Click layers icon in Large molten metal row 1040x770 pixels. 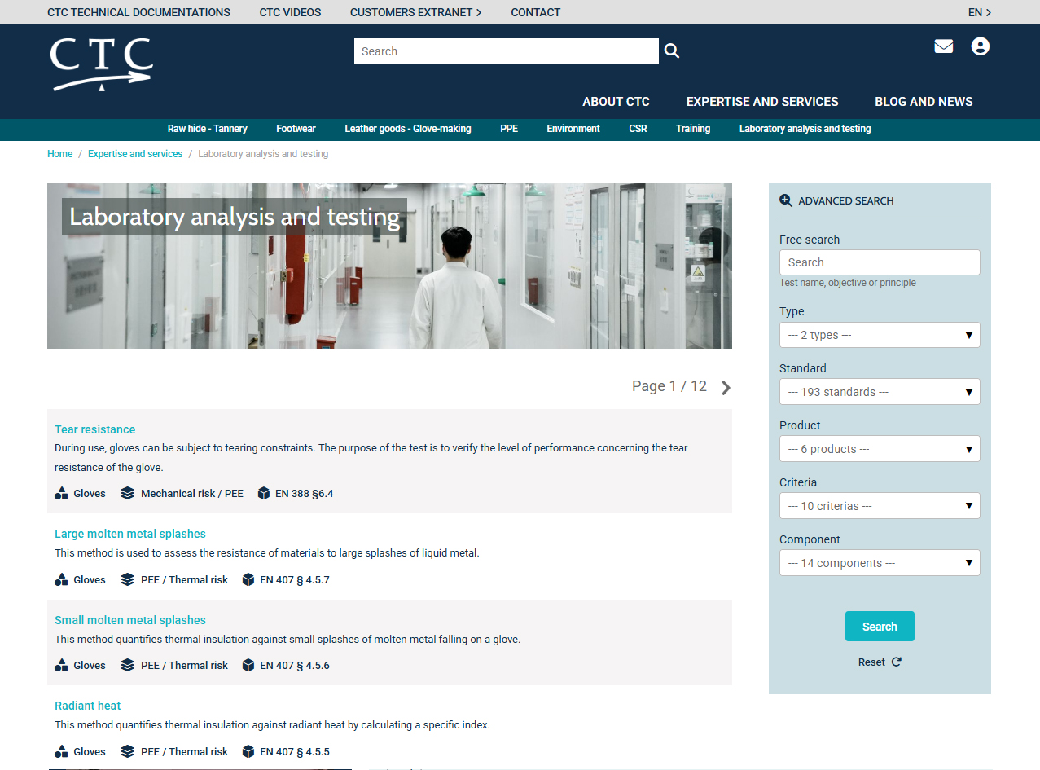click(x=127, y=579)
